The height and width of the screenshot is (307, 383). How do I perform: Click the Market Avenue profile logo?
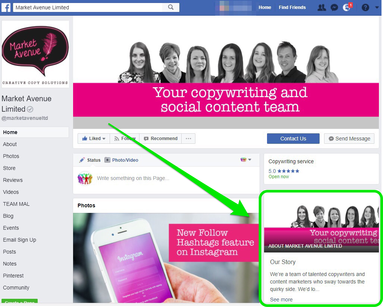coord(35,54)
